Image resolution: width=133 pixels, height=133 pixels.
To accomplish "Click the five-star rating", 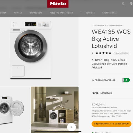I will (103, 53).
